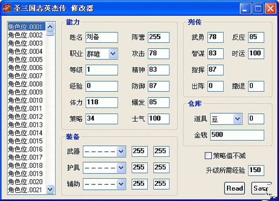Click the 爆发 field showing 85
The image size is (279, 201).
[159, 102]
